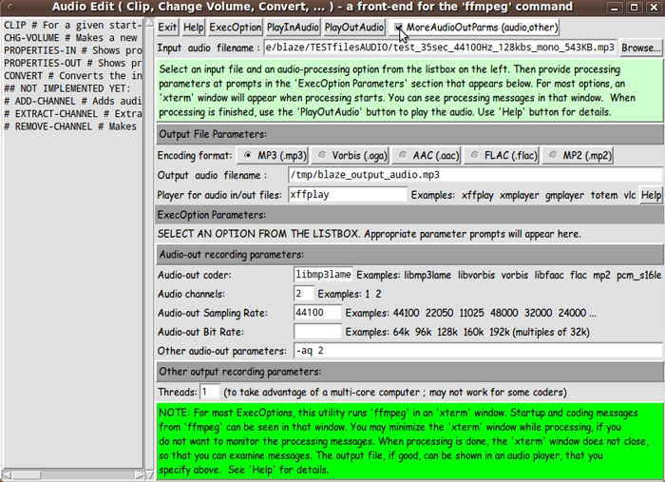
Task: Select '# EXTRACT-CHANNEL' listbox row
Action: tap(73, 114)
